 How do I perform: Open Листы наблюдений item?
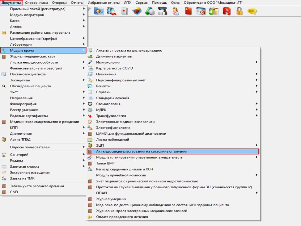(173, 140)
